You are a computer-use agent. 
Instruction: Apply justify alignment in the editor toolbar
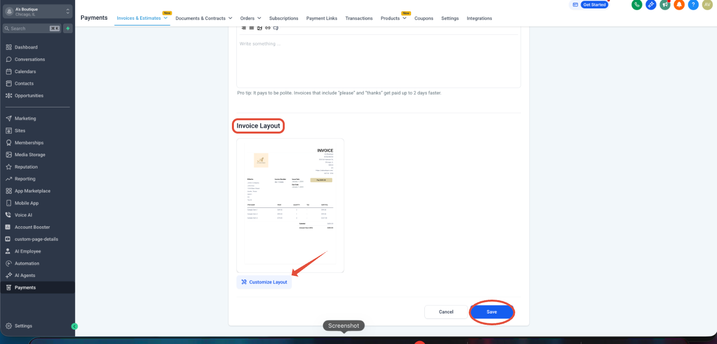(x=252, y=28)
